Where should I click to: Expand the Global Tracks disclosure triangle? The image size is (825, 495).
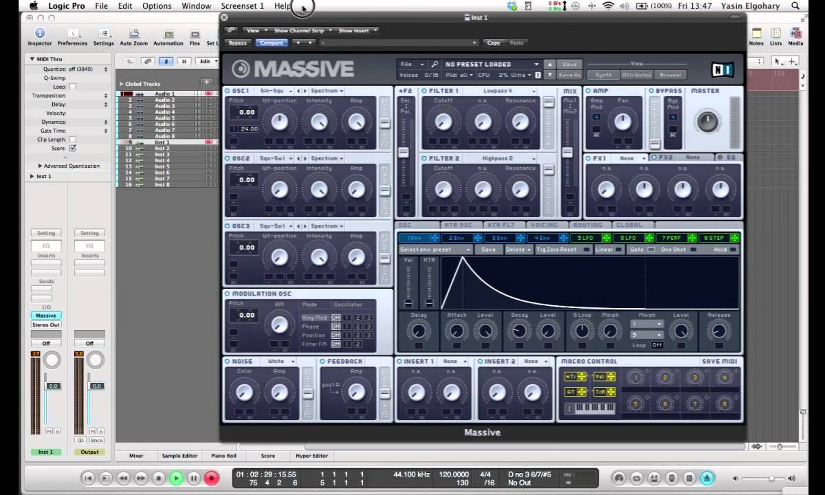point(122,84)
